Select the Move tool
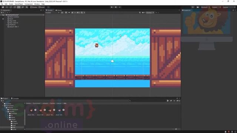This screenshot has width=237, height=133. [x=7, y=7]
